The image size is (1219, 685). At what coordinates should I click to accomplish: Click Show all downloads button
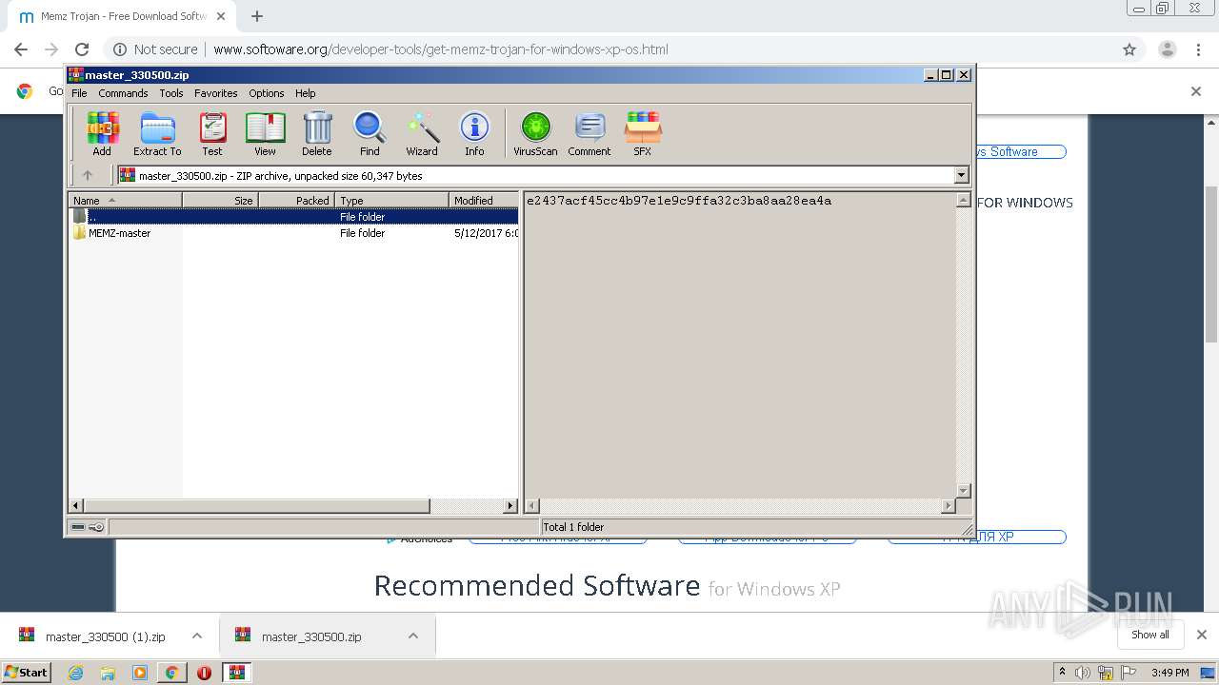coord(1150,635)
